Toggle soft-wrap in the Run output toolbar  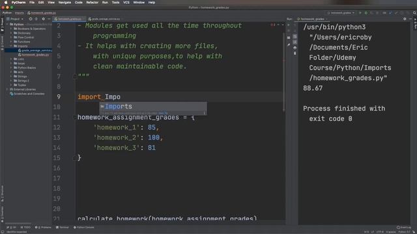[295, 36]
